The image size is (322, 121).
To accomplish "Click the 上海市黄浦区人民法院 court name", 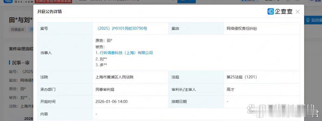I will 114,77.
